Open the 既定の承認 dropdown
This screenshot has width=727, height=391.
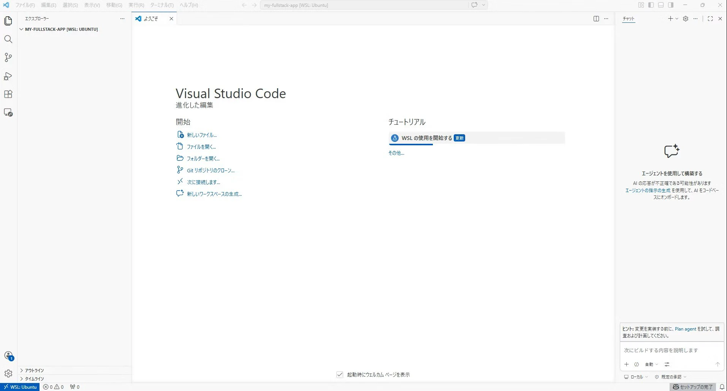pos(671,377)
